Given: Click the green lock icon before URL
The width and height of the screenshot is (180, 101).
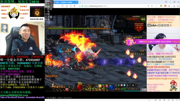Looking at the screenshot, I should pyautogui.click(x=82, y=6).
